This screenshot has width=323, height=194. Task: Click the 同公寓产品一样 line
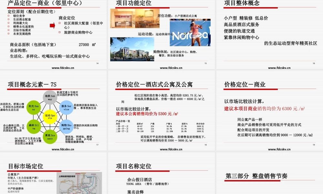click(250, 120)
